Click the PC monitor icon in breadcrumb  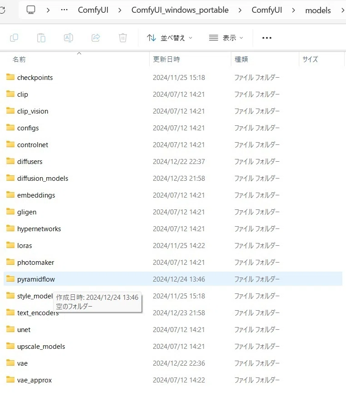click(31, 10)
